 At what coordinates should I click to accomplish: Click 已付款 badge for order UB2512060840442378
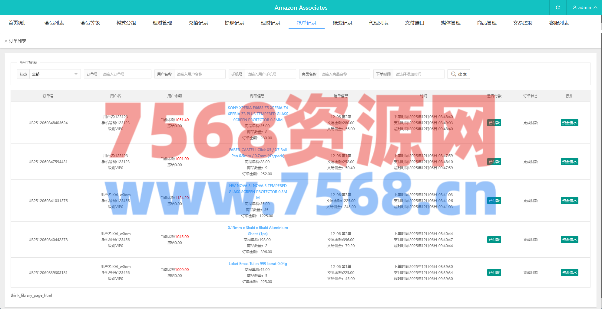pos(494,240)
